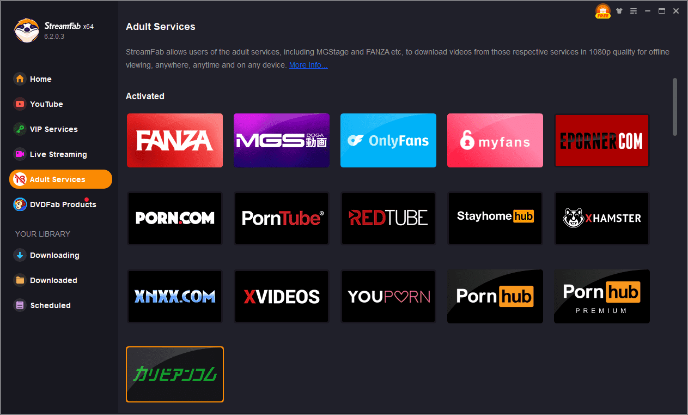
Task: Maximize the StreamFab window
Action: (x=662, y=11)
